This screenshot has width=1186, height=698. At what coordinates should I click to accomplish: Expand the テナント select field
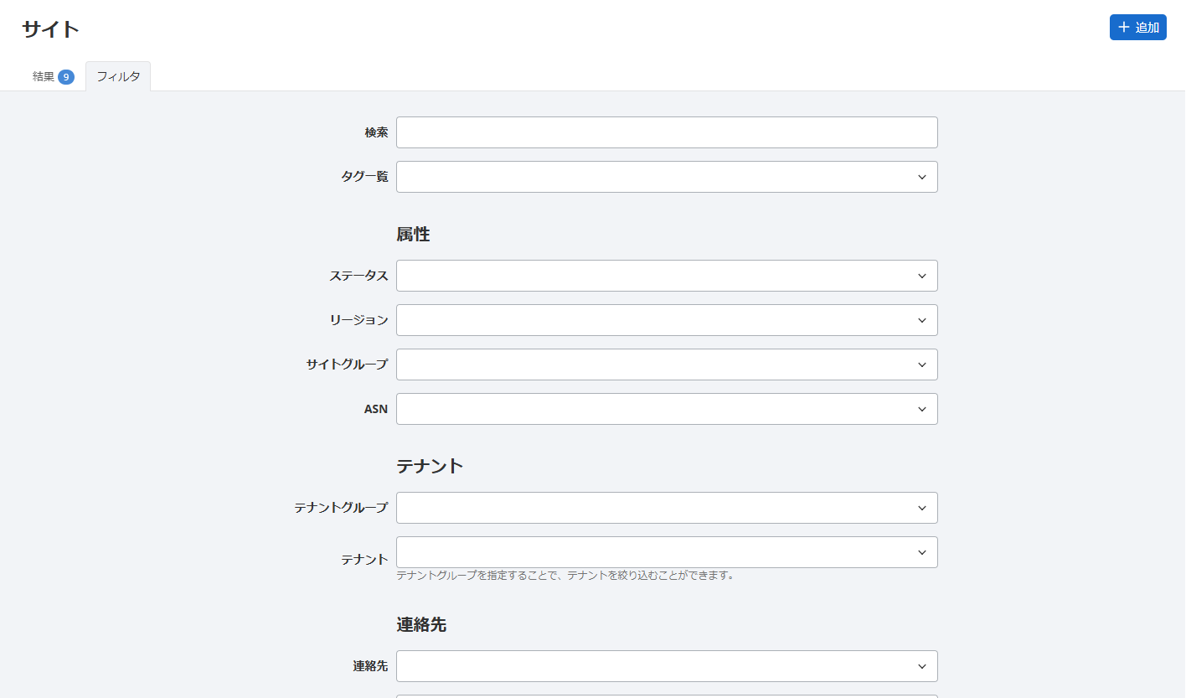pyautogui.click(x=666, y=552)
